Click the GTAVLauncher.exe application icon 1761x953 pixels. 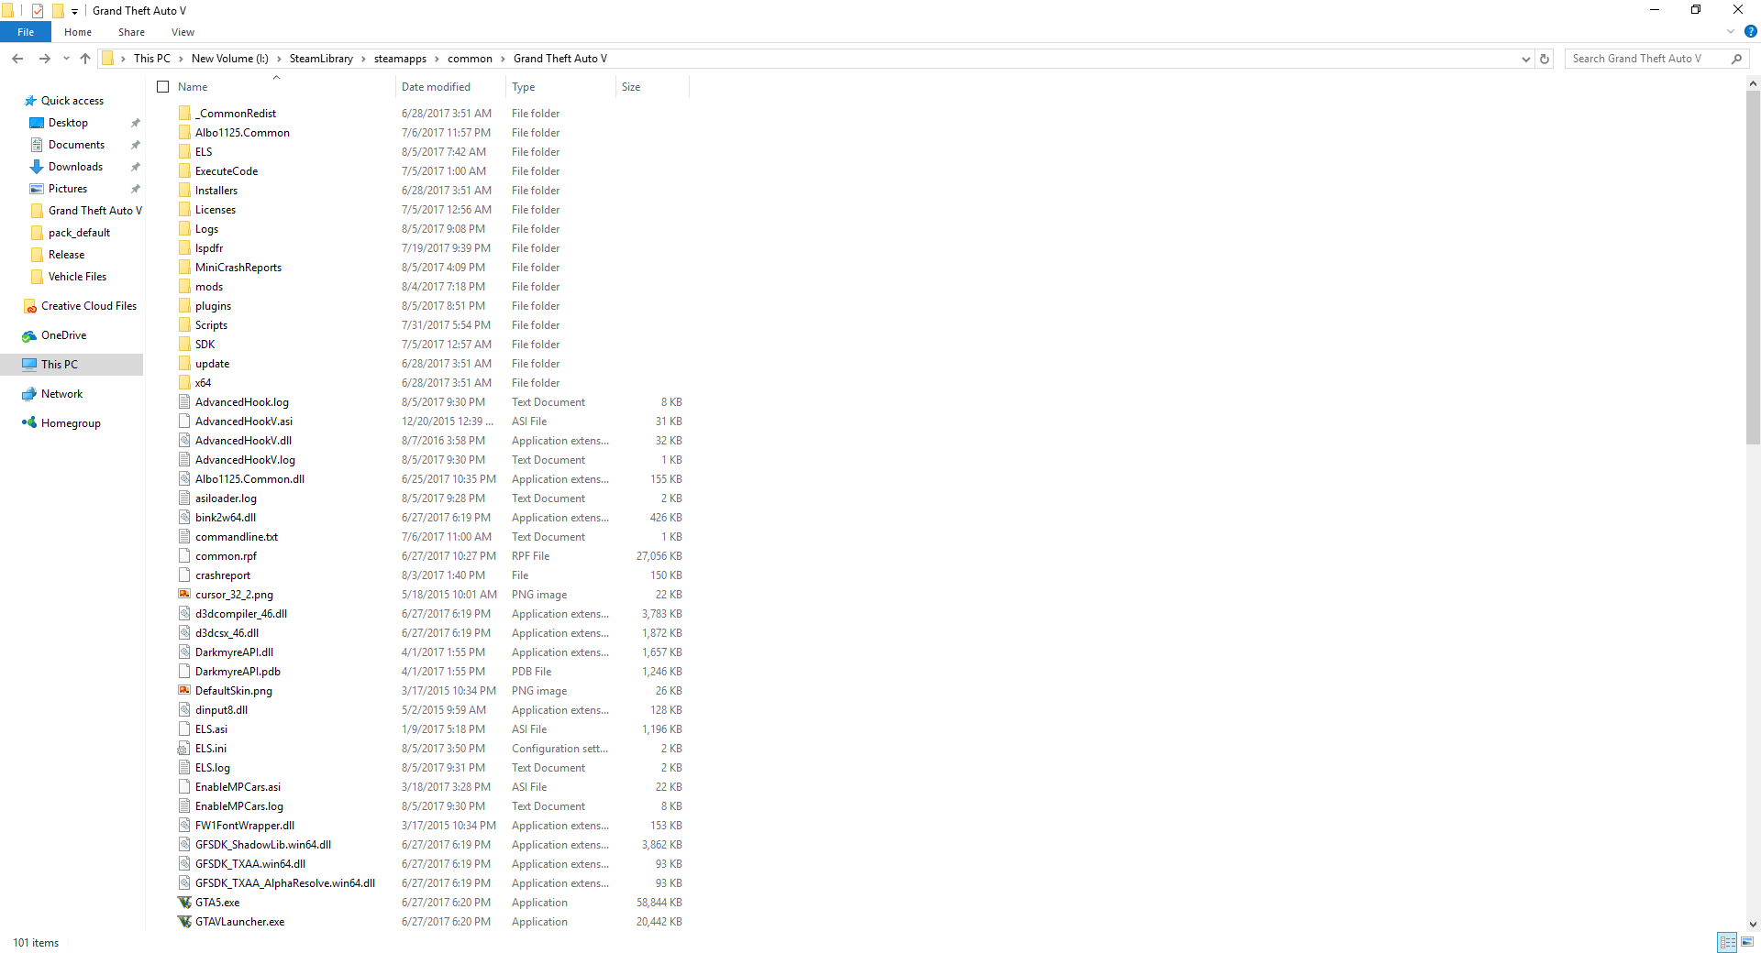(x=184, y=922)
